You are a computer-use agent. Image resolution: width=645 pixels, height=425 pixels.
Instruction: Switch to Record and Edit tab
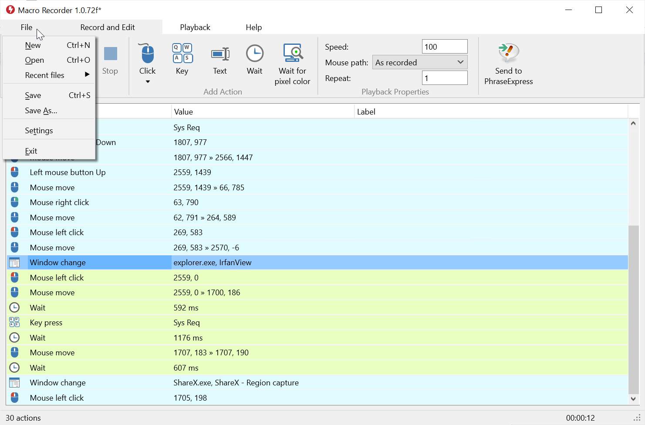(x=108, y=27)
